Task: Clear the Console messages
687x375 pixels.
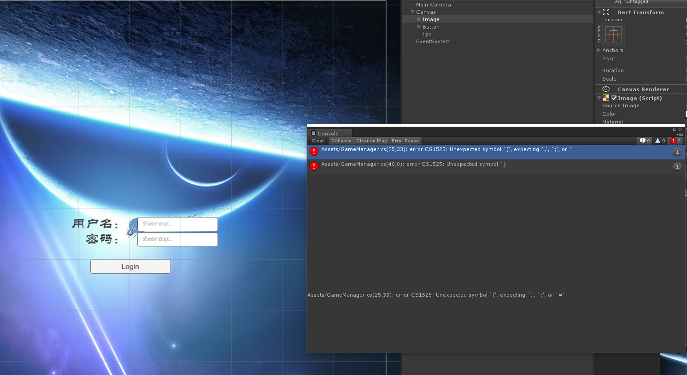Action: point(318,141)
